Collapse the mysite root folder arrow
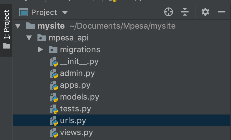 pos(18,26)
